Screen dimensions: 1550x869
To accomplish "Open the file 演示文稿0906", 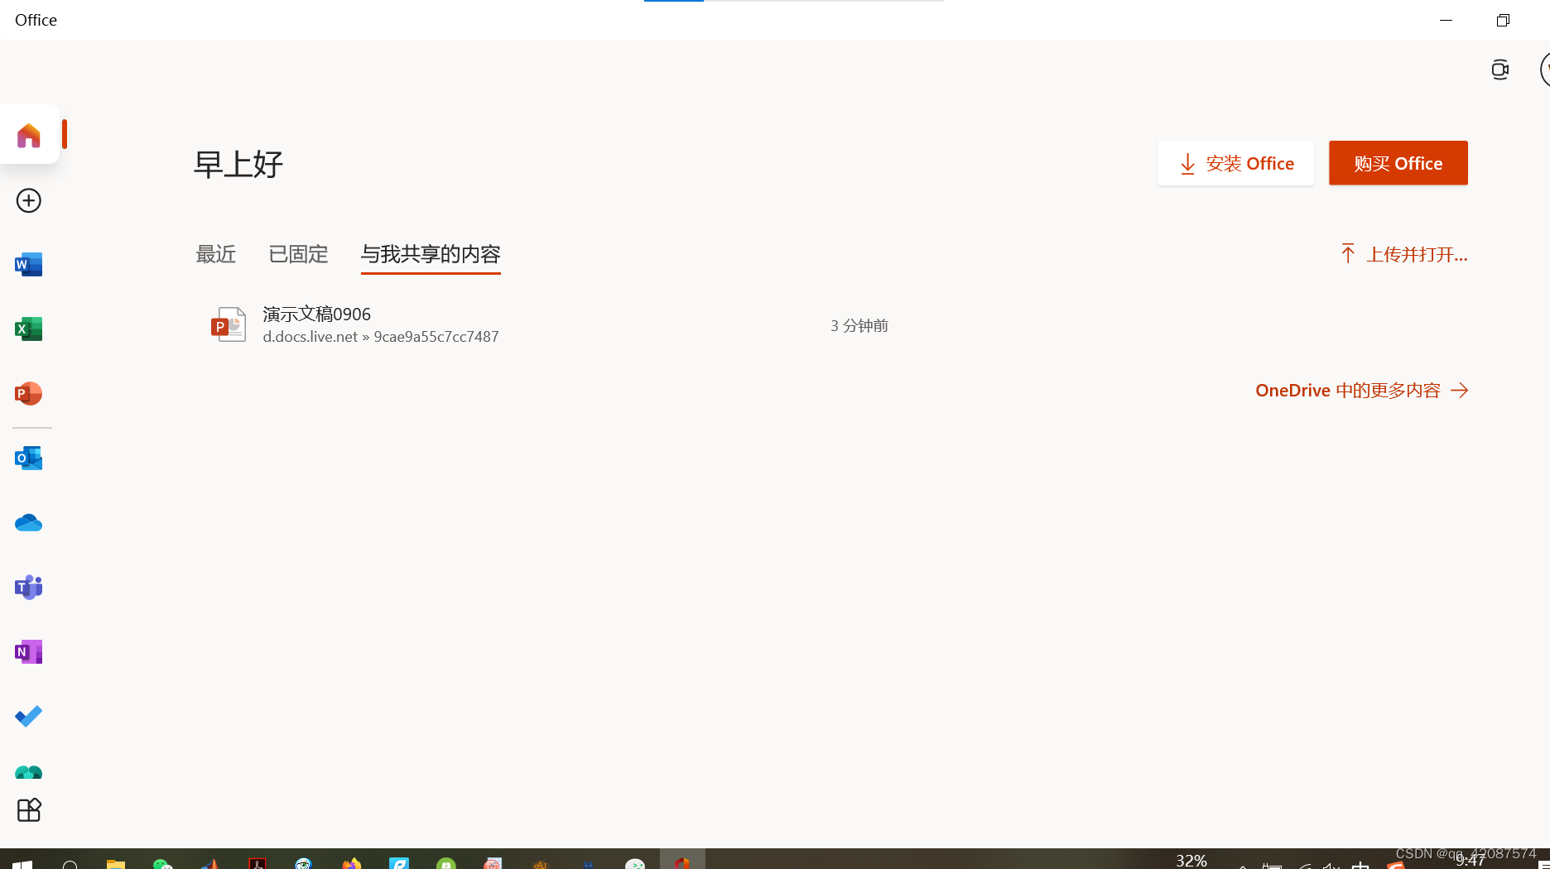I will point(317,314).
